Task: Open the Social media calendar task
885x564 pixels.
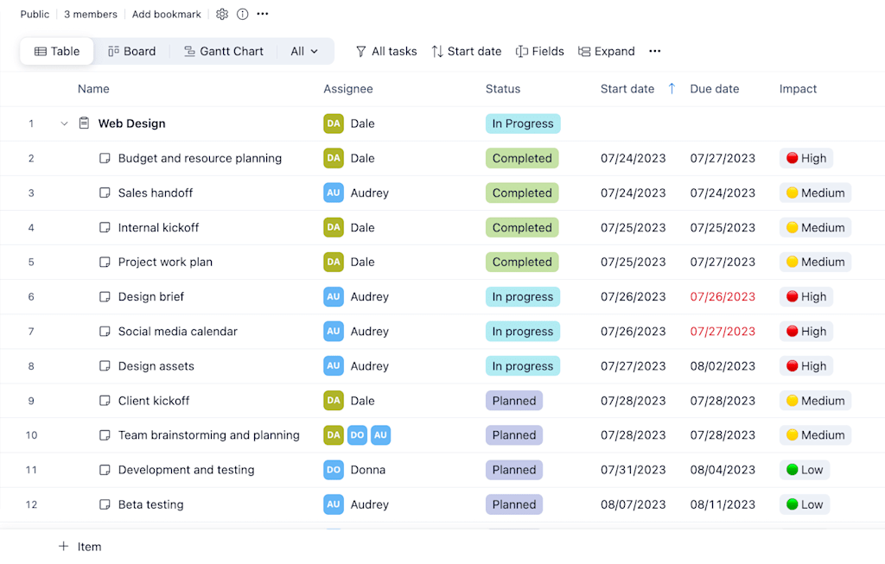Action: coord(178,332)
